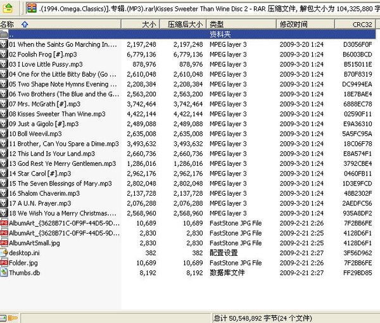Click MP3 icon of 06 Two Brothers

tap(4, 94)
